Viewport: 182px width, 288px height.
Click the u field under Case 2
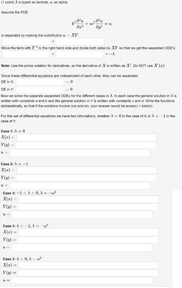(80, 185)
